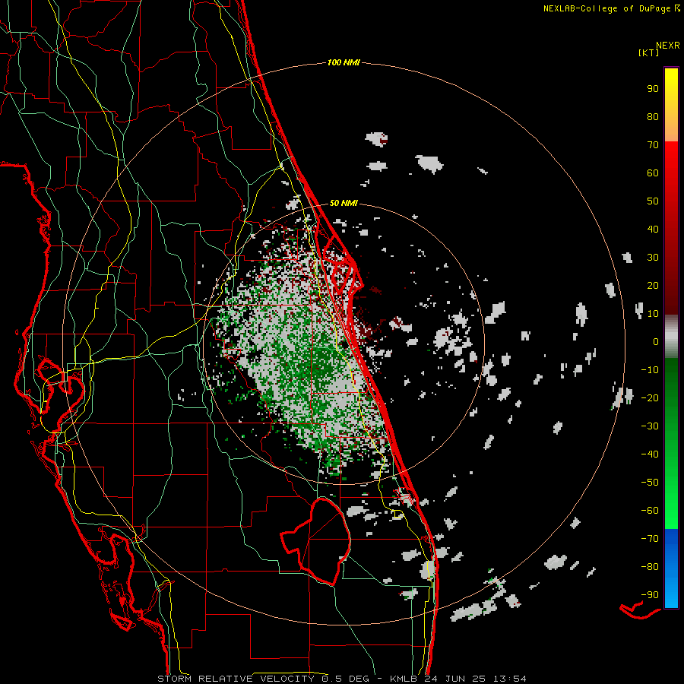Click the 50 value on the velocity scale
The width and height of the screenshot is (684, 684).
coord(653,201)
